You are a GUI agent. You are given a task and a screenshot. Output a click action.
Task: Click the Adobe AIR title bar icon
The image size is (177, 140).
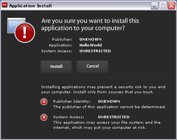5,5
